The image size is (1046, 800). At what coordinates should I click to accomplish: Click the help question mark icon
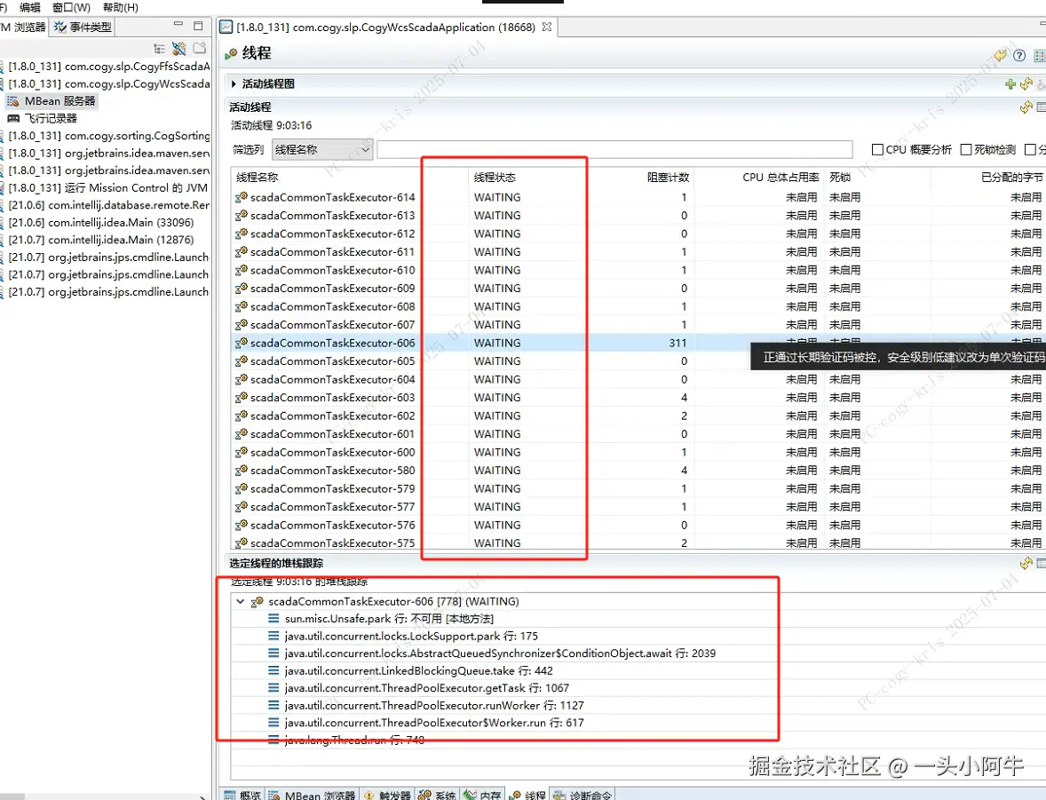coord(1019,55)
